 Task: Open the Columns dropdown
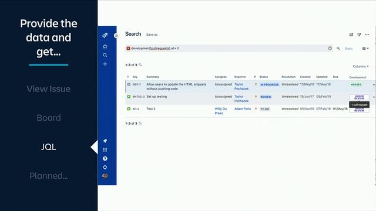click(361, 66)
